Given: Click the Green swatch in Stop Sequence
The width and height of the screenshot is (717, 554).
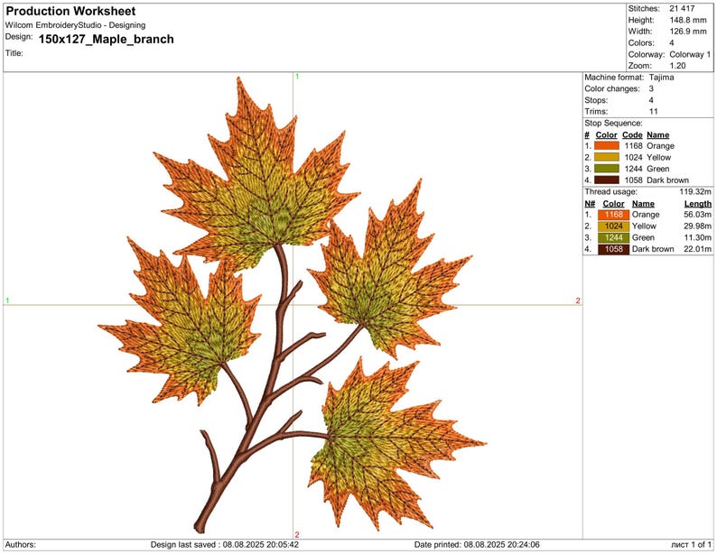Looking at the screenshot, I should click(x=606, y=169).
